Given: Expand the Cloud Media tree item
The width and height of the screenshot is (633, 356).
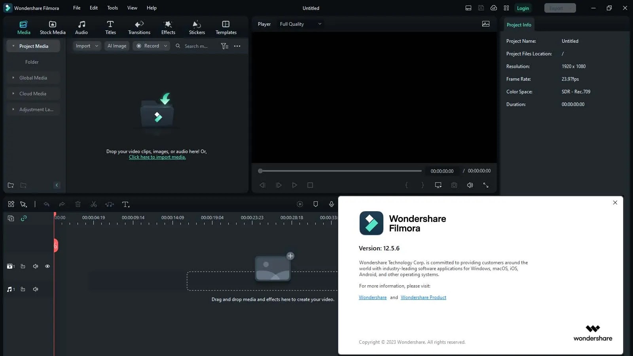Looking at the screenshot, I should [13, 94].
